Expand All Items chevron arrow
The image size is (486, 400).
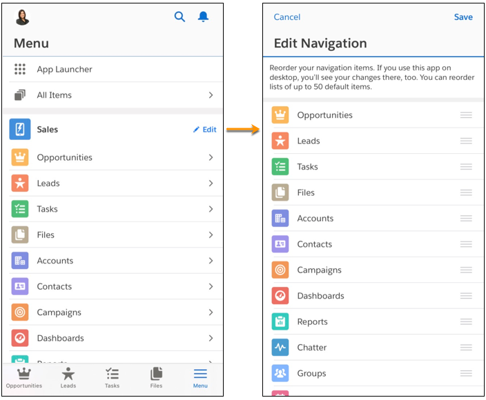coord(211,94)
